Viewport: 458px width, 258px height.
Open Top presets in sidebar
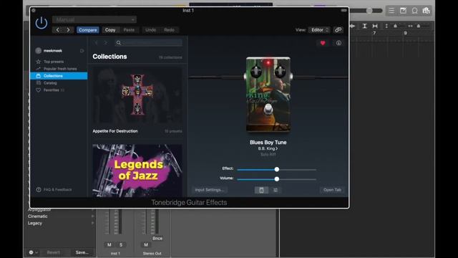pos(54,62)
